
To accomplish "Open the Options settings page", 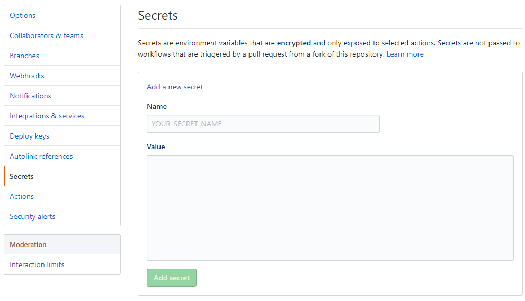I will click(63, 15).
